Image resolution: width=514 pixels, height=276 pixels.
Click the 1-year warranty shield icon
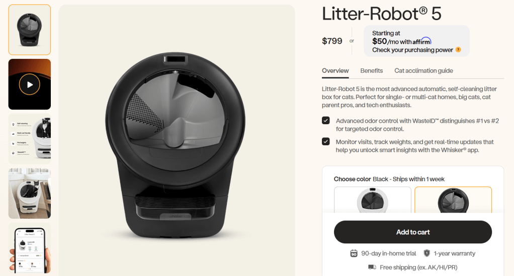(426, 253)
